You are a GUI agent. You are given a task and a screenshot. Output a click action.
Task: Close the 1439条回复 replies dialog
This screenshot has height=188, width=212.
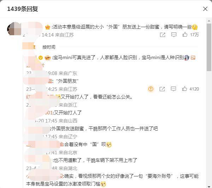[205, 9]
